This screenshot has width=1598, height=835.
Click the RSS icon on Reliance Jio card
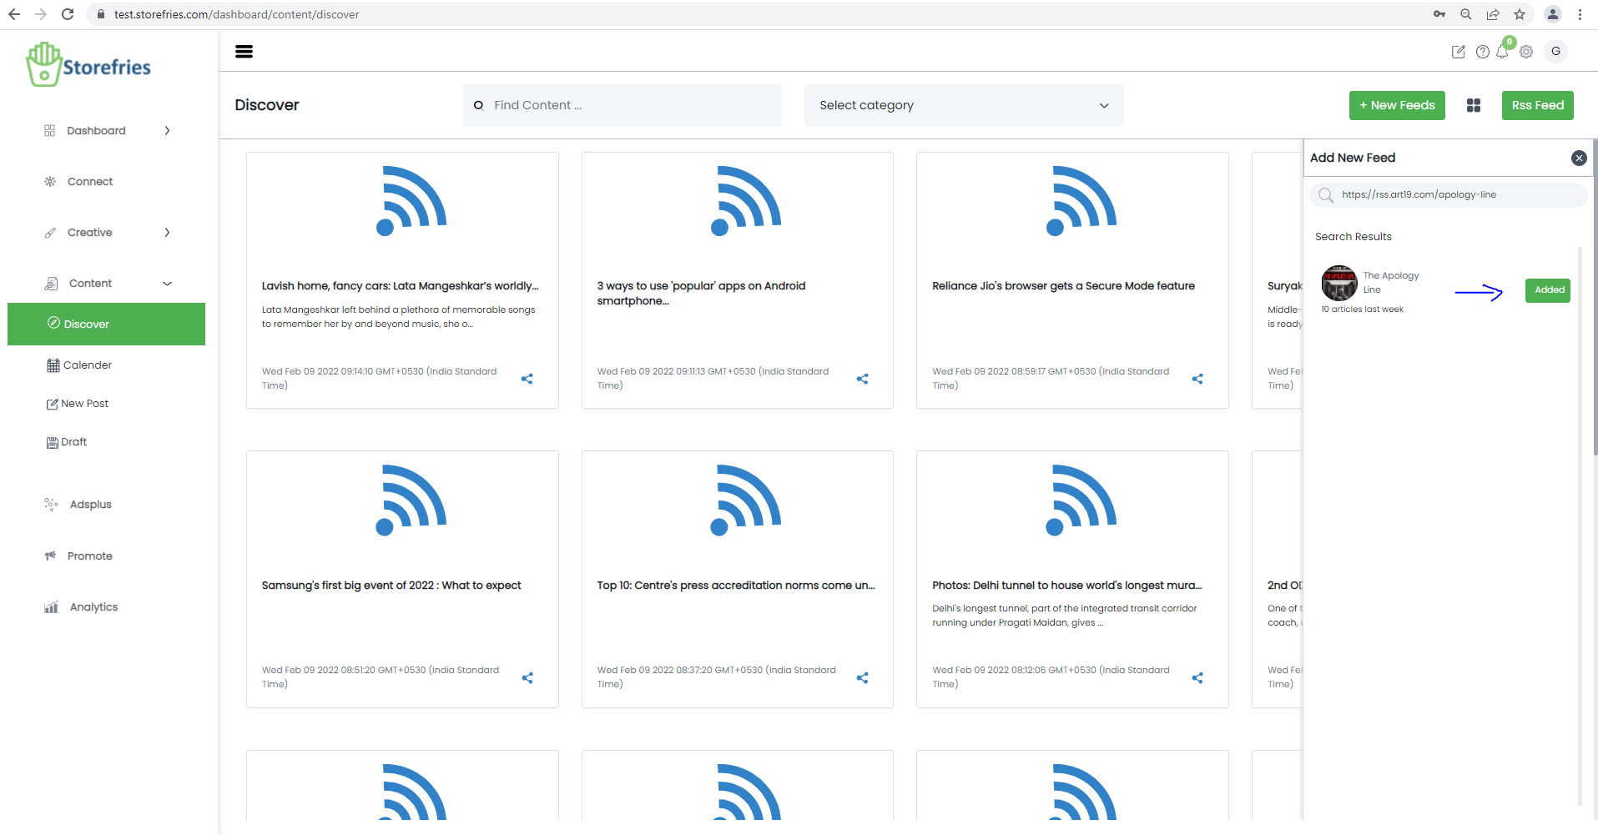[x=1081, y=200]
